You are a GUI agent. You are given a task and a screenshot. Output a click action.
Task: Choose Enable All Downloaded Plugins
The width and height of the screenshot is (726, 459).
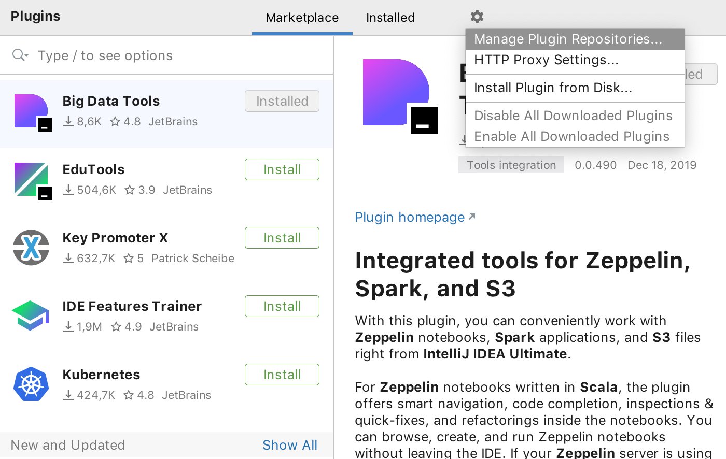575,136
